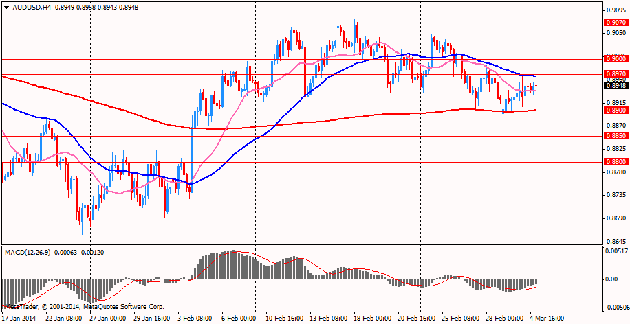Screen dimensions: 630x324
Task: Click the 28 Feb 00:00 time label
Action: click(506, 318)
